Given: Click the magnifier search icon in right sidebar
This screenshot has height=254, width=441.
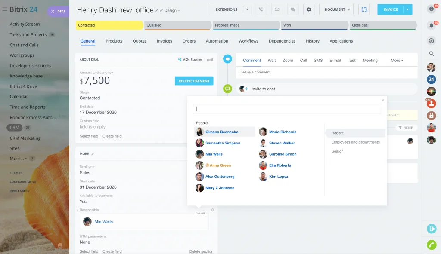Looking at the screenshot, I should tap(431, 54).
